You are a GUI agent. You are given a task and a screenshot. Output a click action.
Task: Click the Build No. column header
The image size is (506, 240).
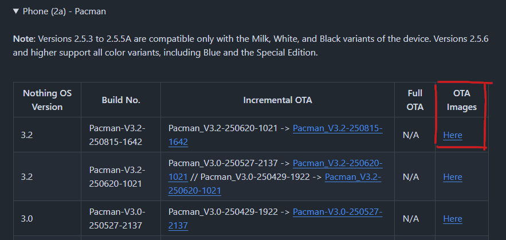121,100
